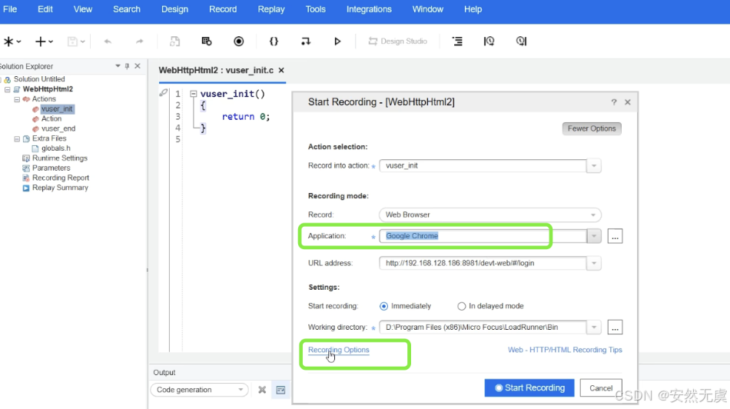730x409 pixels.
Task: Click the Cancel button
Action: (601, 388)
